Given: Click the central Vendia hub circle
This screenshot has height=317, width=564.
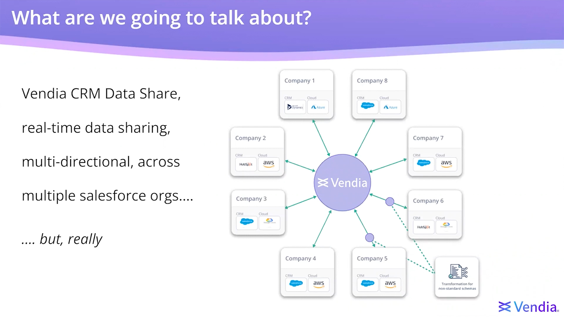Looking at the screenshot, I should pos(343,183).
